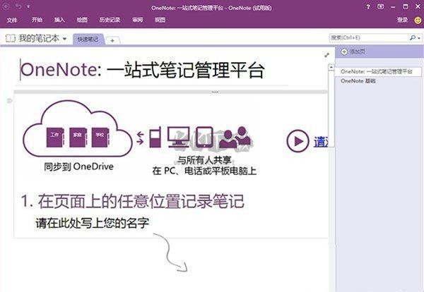Switch to the 绘图 ribbon tab

82,20
